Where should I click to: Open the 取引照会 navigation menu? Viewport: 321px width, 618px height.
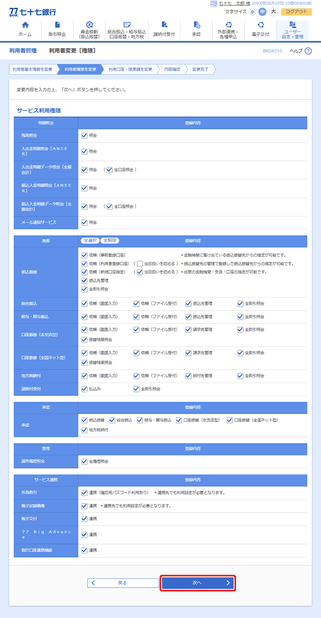(x=57, y=30)
